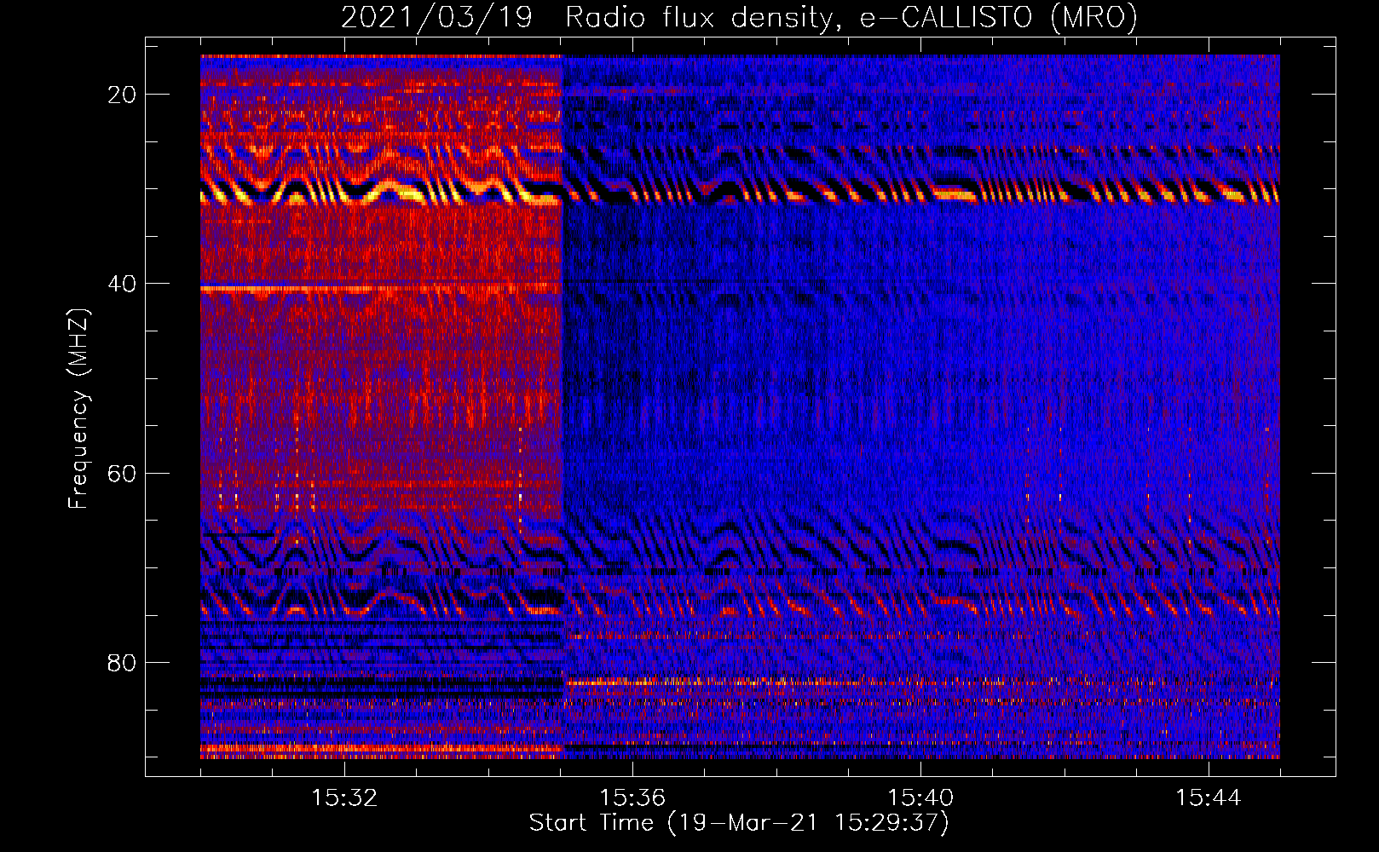The width and height of the screenshot is (1379, 852).
Task: Click the time tick label 15:40
Action: [920, 798]
